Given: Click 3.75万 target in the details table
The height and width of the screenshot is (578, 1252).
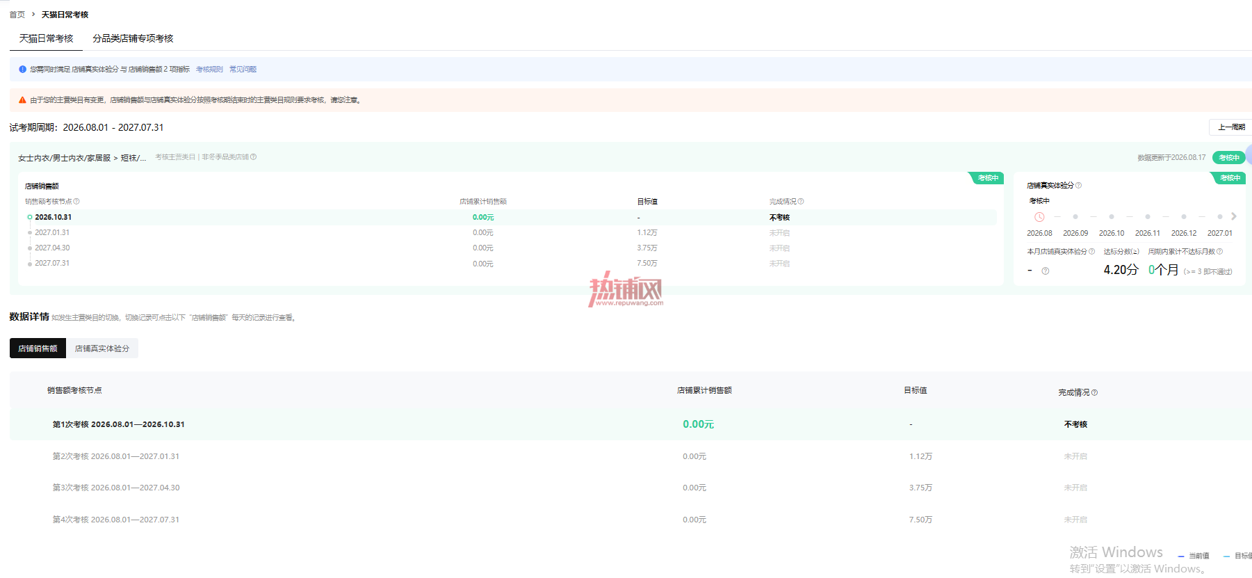Looking at the screenshot, I should pos(920,488).
